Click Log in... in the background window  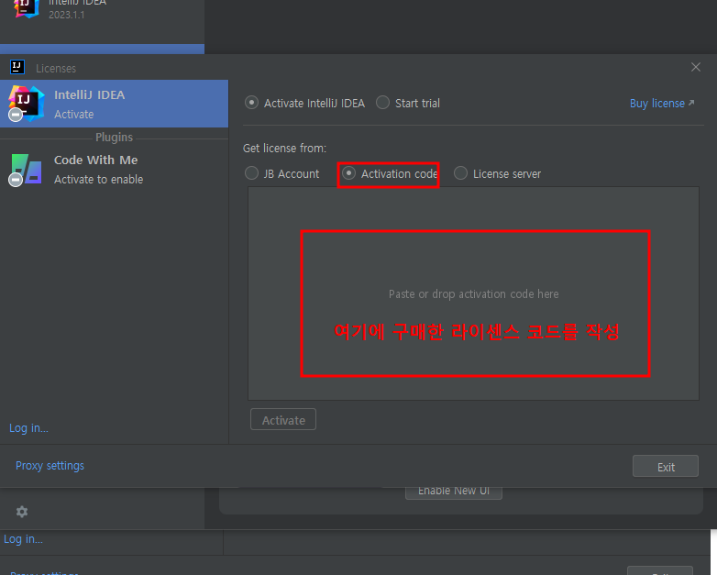click(x=23, y=539)
